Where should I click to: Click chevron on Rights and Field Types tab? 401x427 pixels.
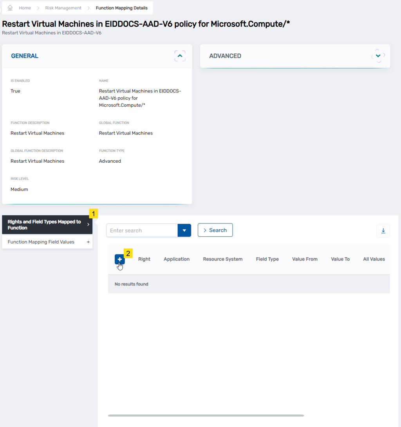(x=88, y=225)
